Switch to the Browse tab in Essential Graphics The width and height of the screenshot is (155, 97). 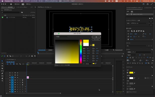pyautogui.click(x=128, y=12)
